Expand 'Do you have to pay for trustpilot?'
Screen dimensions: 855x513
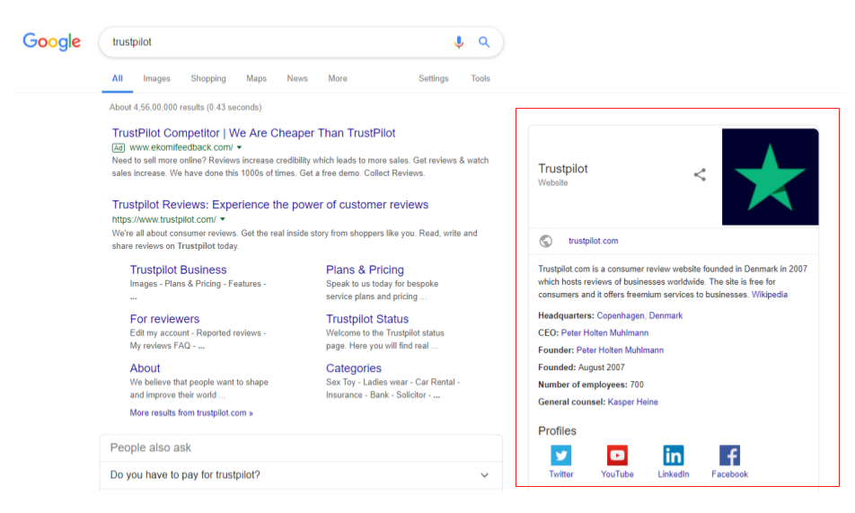[301, 474]
